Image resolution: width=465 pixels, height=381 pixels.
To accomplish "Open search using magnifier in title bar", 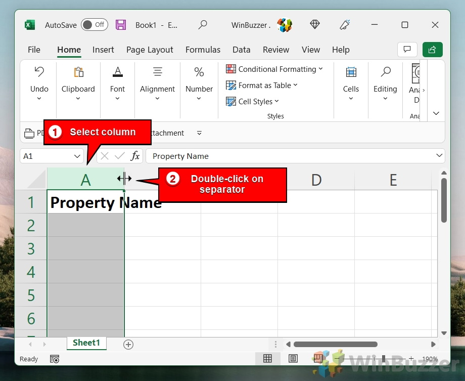I will [203, 25].
